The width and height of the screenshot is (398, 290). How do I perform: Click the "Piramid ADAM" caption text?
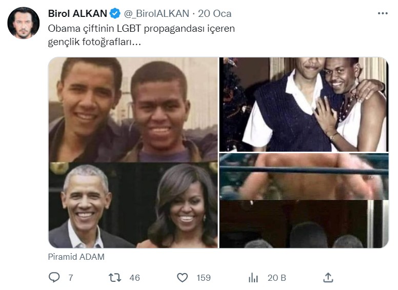click(76, 257)
